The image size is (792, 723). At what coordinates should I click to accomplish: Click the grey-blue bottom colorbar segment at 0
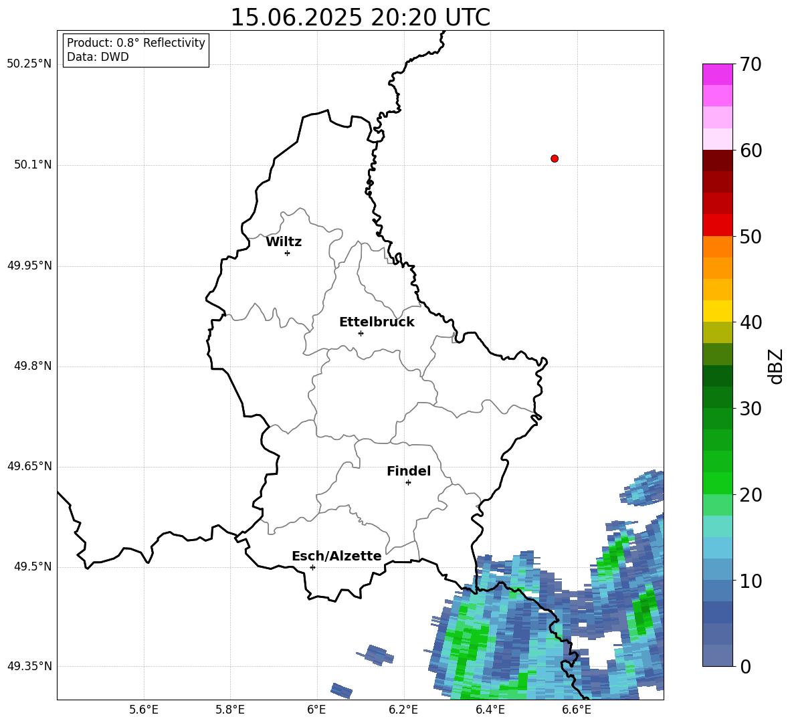(x=717, y=655)
